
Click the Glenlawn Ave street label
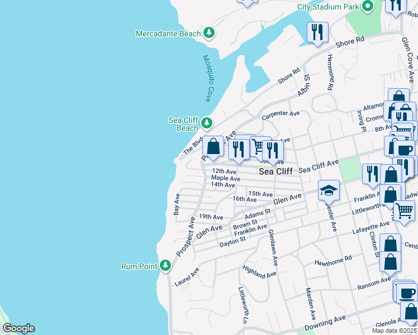point(273,247)
